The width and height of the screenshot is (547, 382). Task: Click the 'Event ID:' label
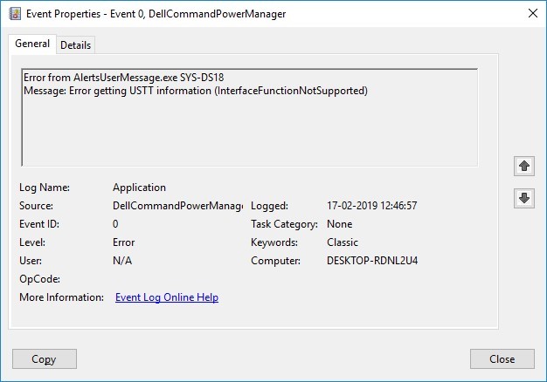pos(39,224)
